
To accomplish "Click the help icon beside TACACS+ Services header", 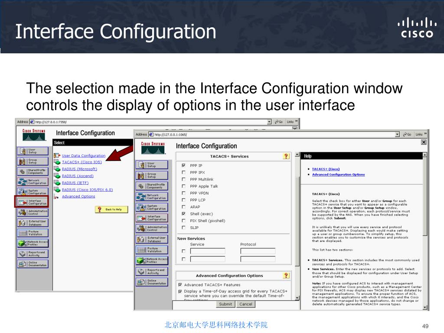I will (286, 156).
